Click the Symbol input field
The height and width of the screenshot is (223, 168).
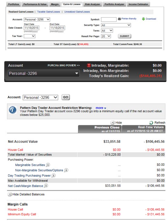(109, 19)
